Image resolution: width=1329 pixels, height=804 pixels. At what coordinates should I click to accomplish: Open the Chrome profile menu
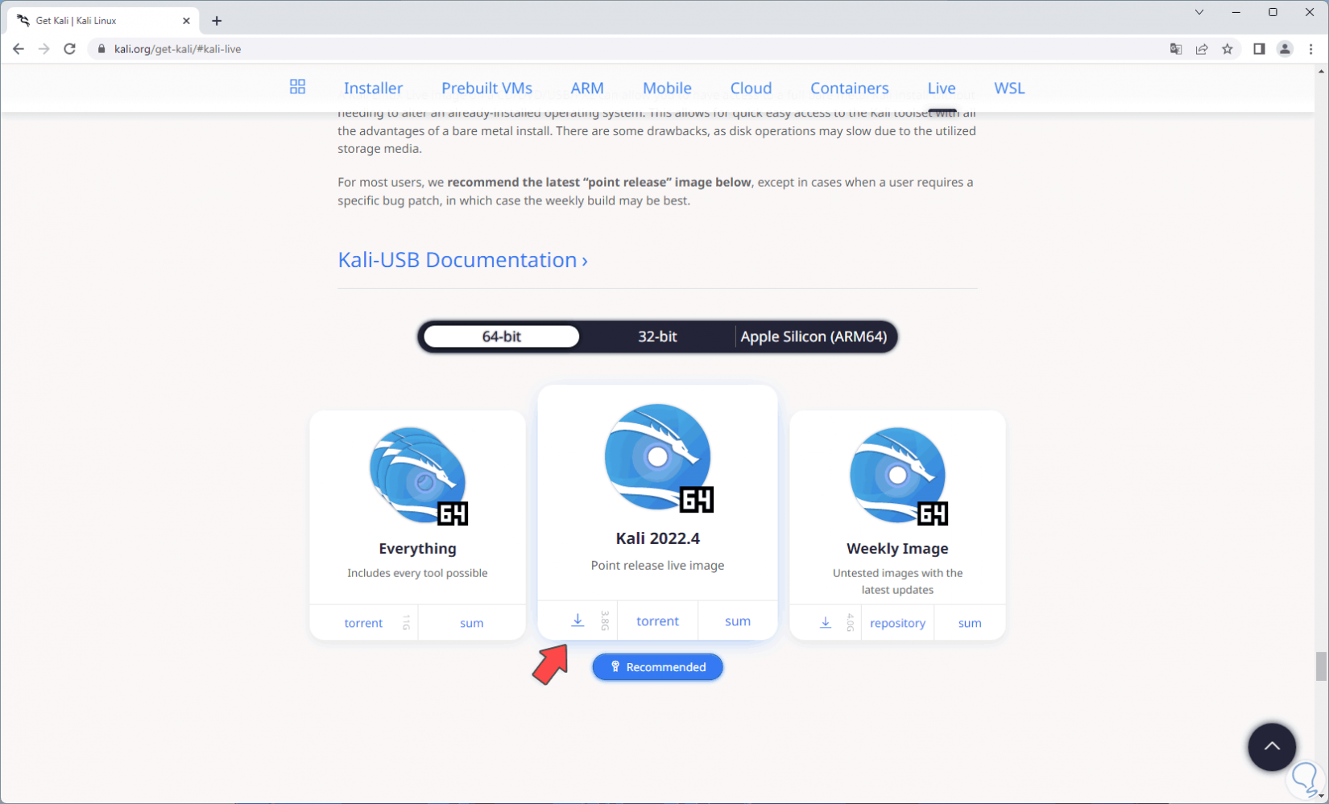1285,49
